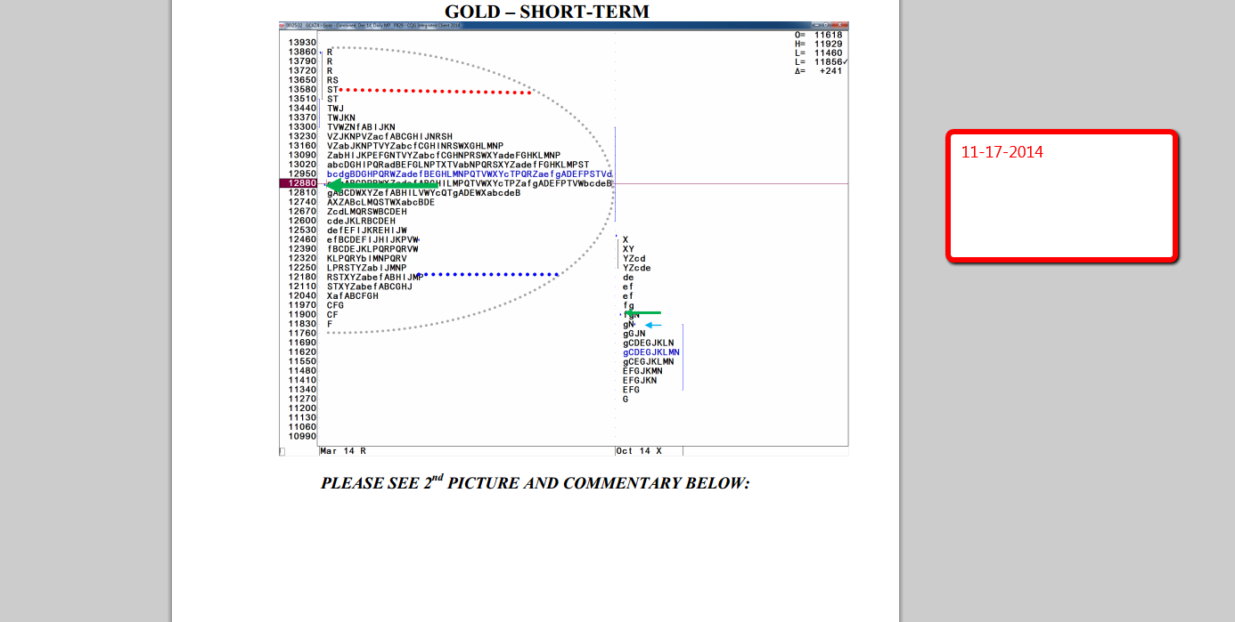Click the 11620 price level

click(302, 351)
